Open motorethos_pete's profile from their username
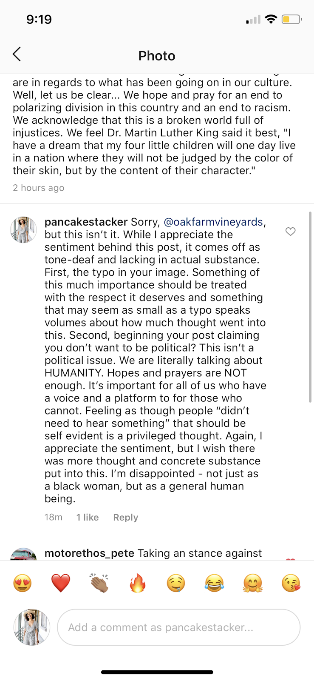This screenshot has height=681, width=314. point(89,553)
